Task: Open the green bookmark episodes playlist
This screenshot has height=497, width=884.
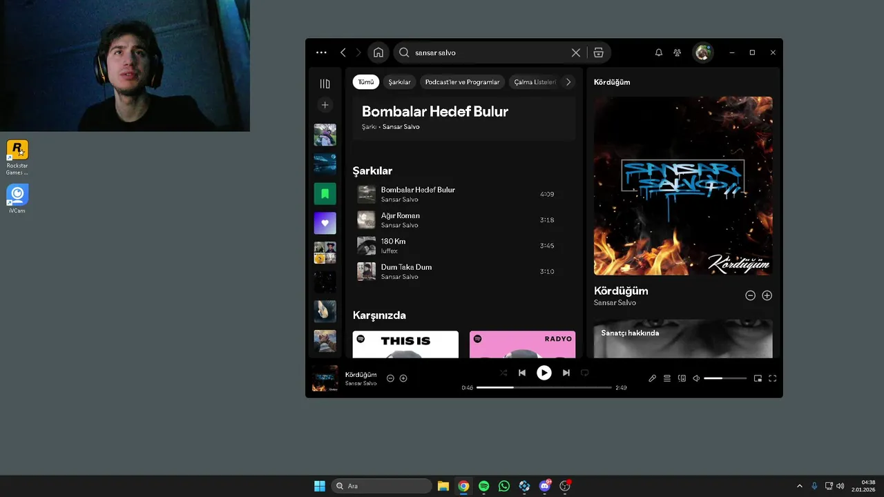Action: [x=325, y=194]
